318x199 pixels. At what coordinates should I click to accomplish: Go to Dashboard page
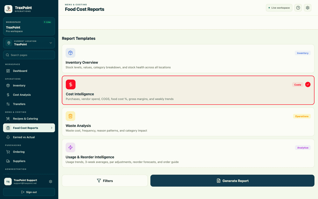pos(29,71)
